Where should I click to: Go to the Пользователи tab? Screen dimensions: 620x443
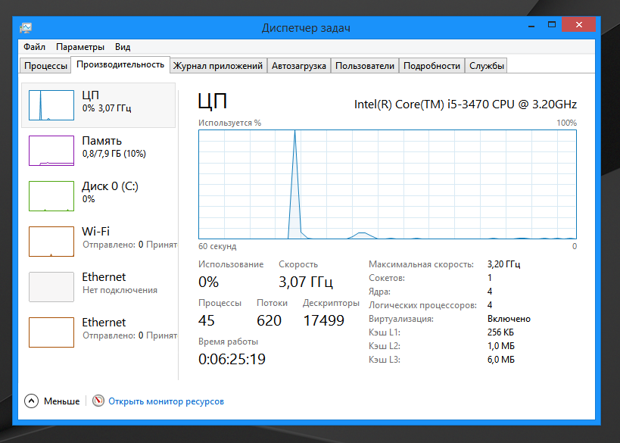coord(365,66)
